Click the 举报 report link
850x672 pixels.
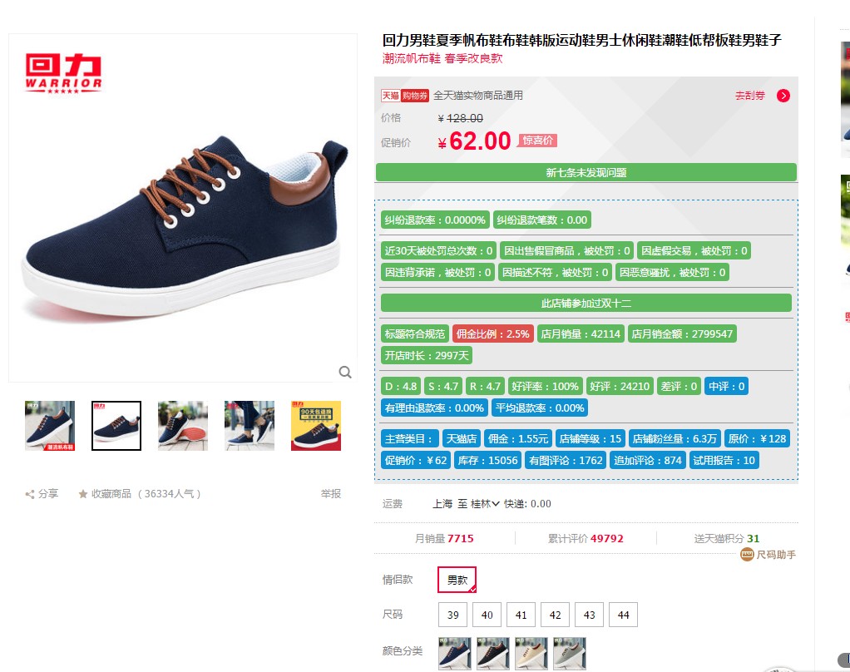click(x=331, y=494)
